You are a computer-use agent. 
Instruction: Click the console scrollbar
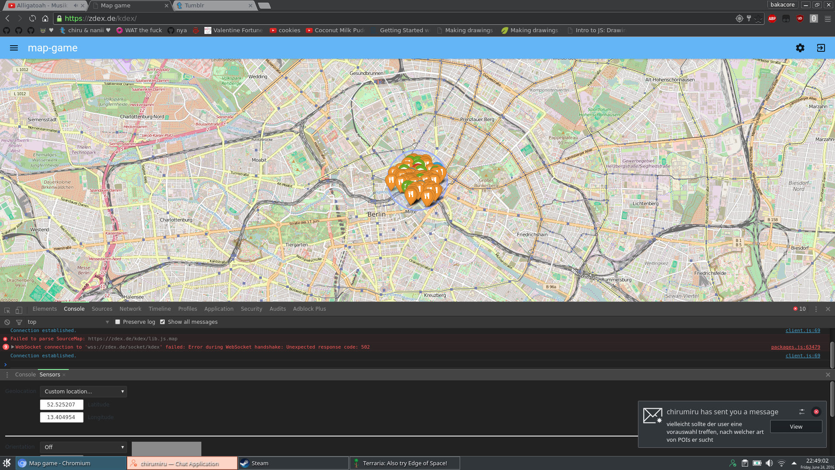(832, 355)
